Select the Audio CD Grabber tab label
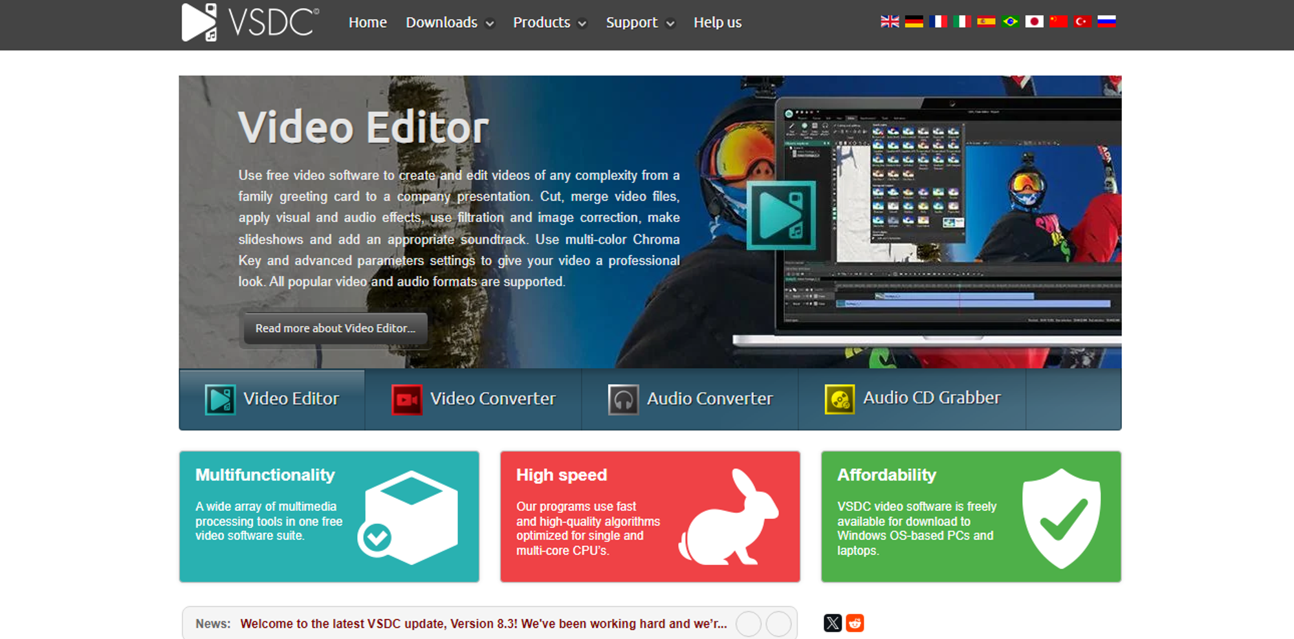Screen dimensions: 1294x639 [932, 398]
